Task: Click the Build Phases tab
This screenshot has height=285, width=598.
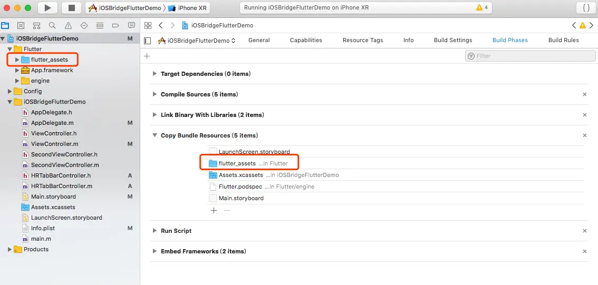Action: [x=510, y=40]
